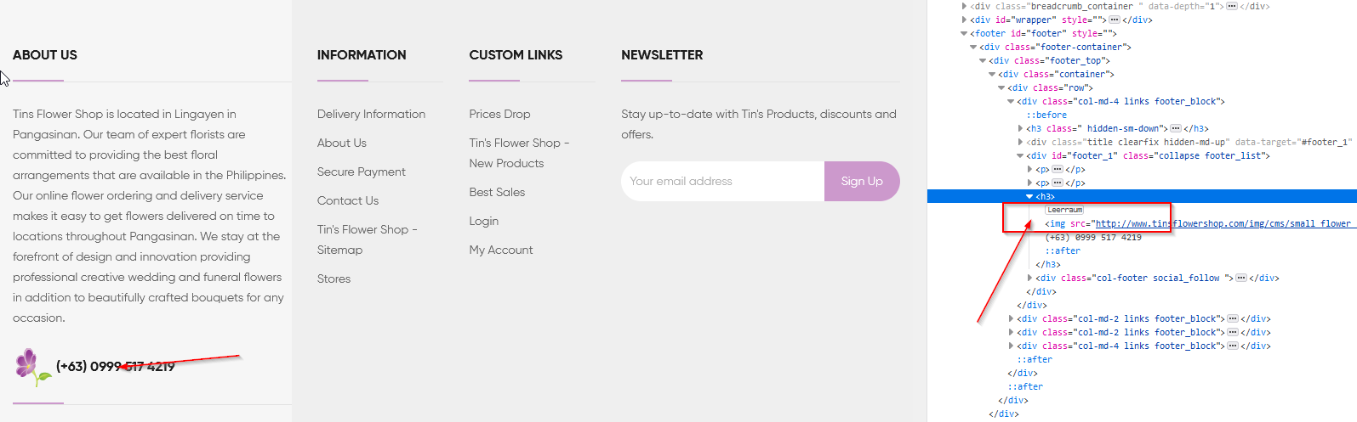This screenshot has width=1357, height=422.
Task: Collapse the div class="row" node
Action: click(x=1001, y=87)
